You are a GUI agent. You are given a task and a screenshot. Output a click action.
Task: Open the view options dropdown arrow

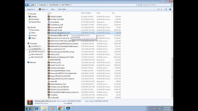coord(161,9)
